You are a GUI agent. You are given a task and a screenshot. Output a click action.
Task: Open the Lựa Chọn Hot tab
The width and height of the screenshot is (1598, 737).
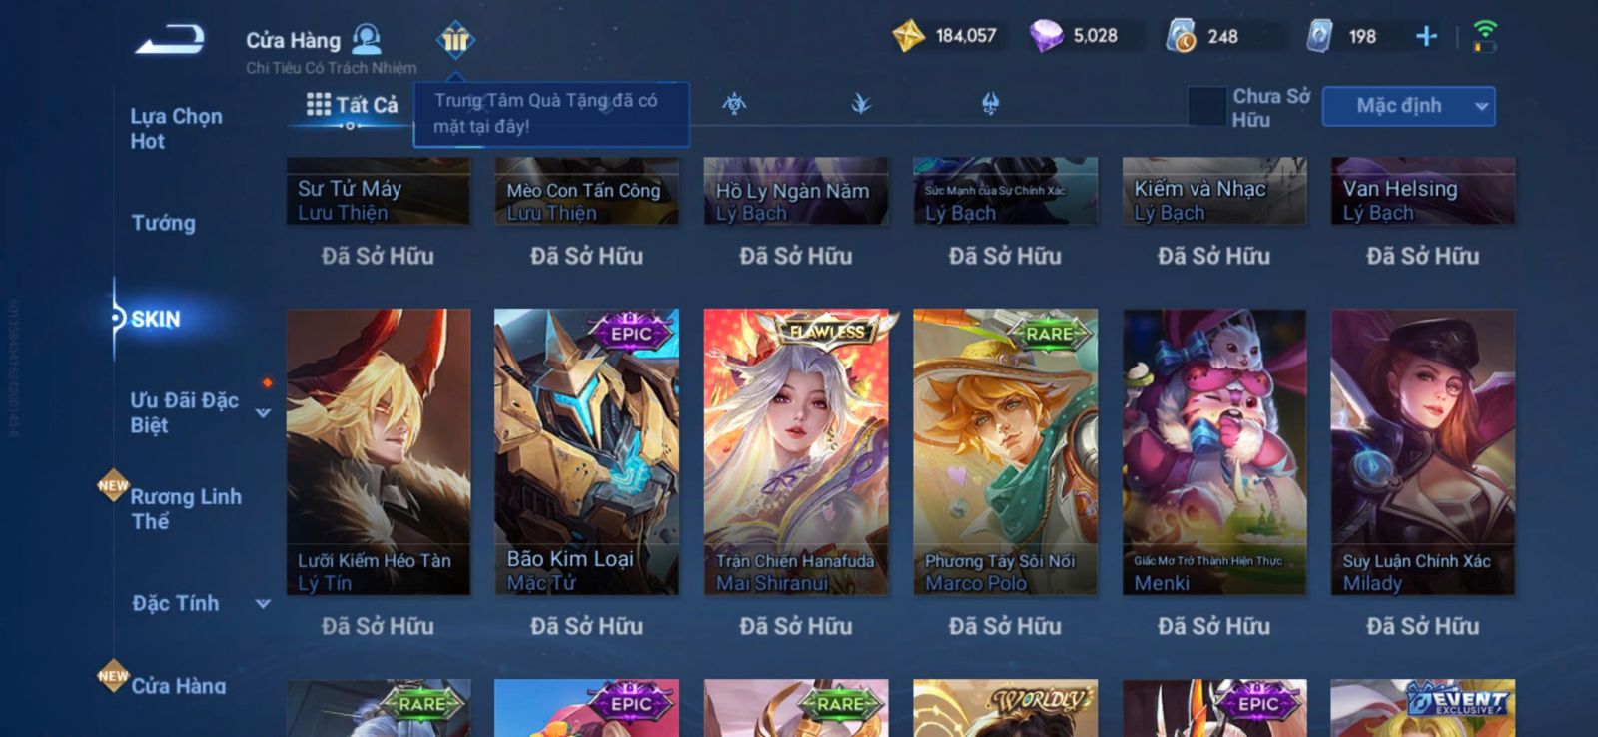click(x=177, y=128)
